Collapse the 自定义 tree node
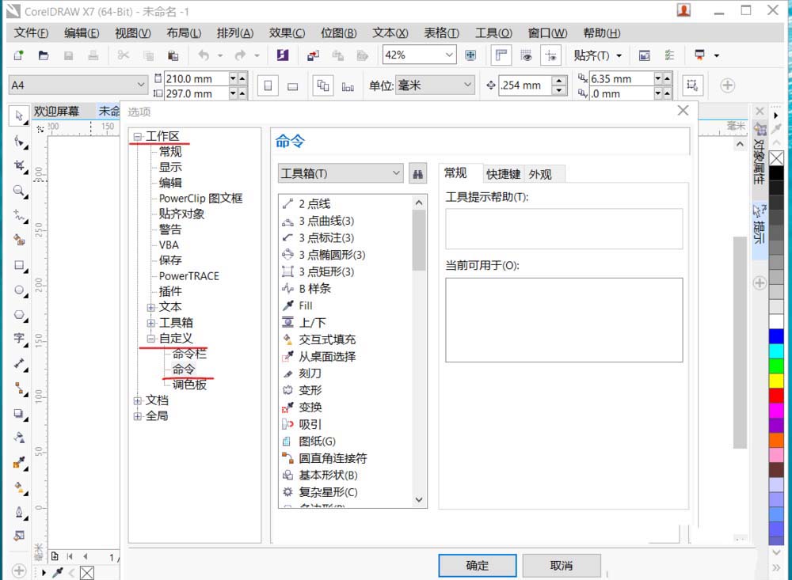The height and width of the screenshot is (580, 792). pos(150,338)
